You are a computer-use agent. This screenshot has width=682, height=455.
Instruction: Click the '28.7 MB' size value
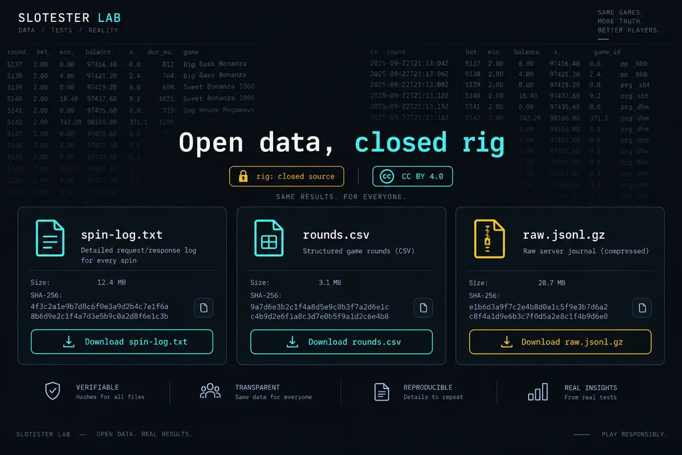click(551, 282)
